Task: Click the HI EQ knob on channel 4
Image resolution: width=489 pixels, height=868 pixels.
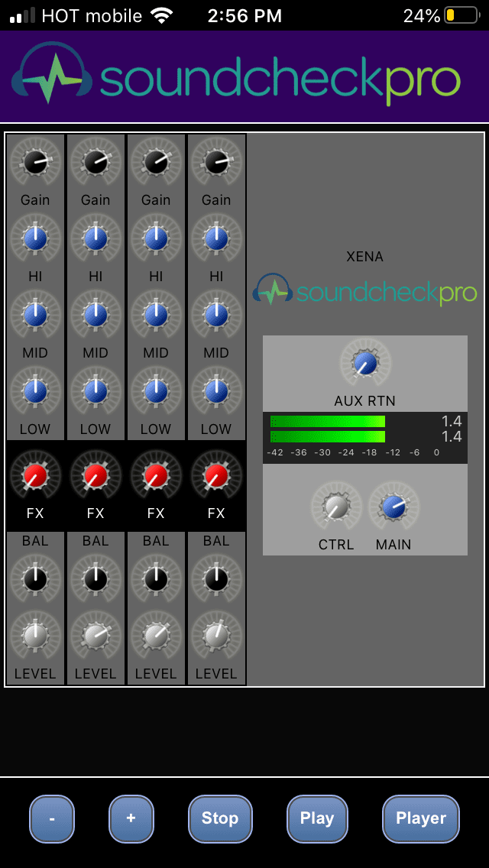Action: click(x=216, y=238)
